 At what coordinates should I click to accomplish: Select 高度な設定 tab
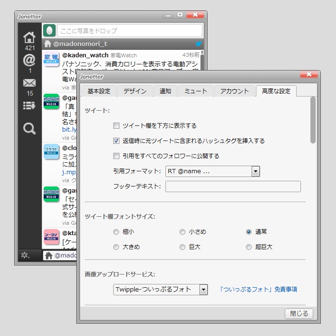click(x=276, y=91)
